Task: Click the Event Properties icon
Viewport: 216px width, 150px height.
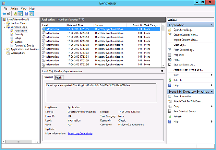Action: pos(170,96)
